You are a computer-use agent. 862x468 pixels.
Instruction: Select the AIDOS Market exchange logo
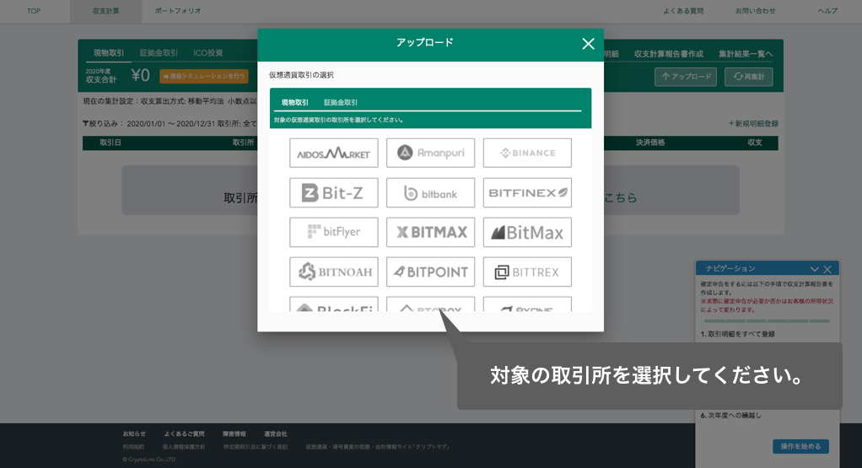[334, 153]
